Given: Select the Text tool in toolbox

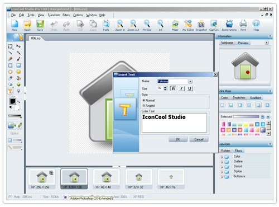Looking at the screenshot, I should tap(11, 91).
